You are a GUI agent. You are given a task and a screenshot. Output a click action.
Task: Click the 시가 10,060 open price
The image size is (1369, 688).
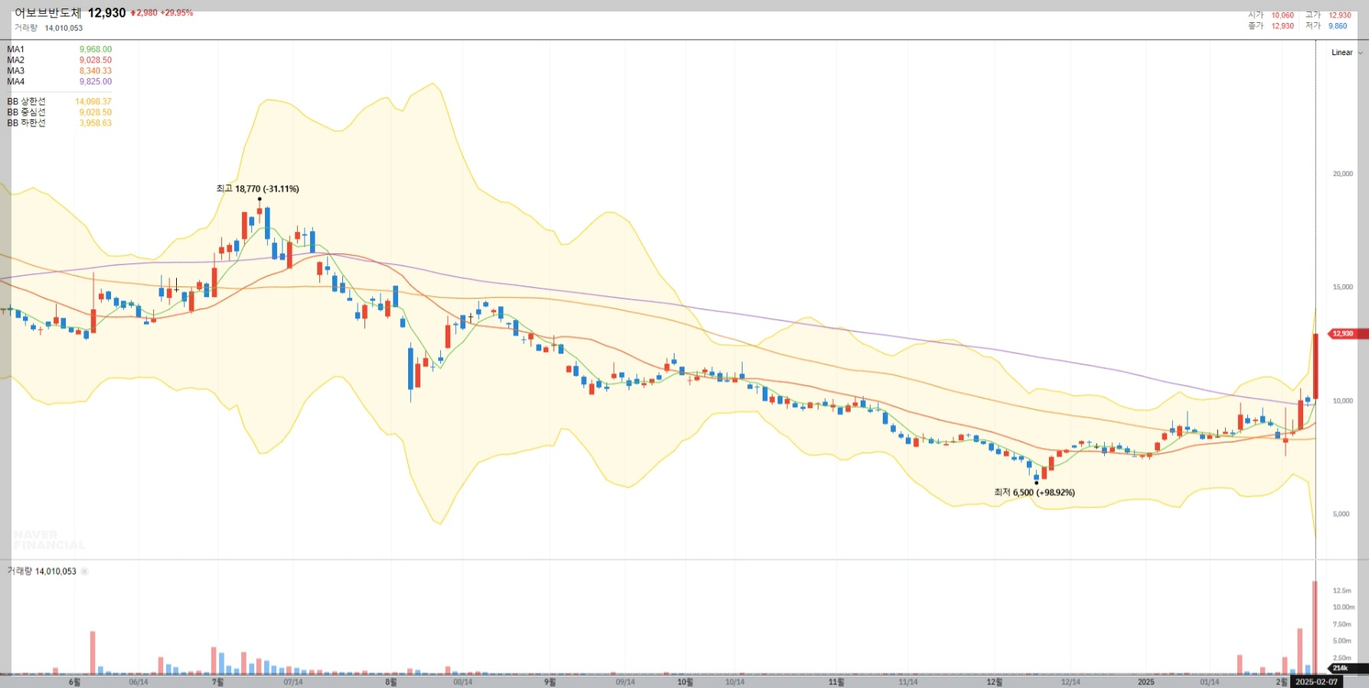(1271, 15)
